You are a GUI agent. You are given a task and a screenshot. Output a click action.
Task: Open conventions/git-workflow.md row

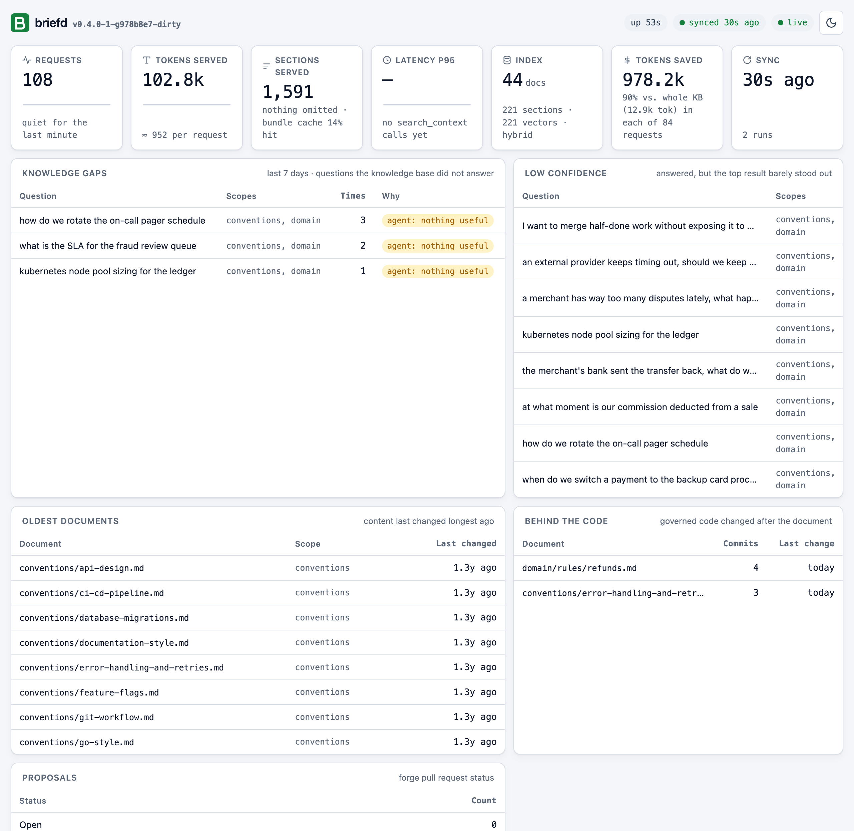click(x=258, y=717)
